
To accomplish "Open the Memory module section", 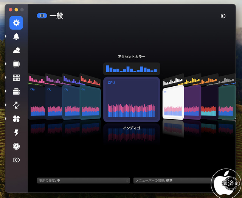I will [x=16, y=78].
